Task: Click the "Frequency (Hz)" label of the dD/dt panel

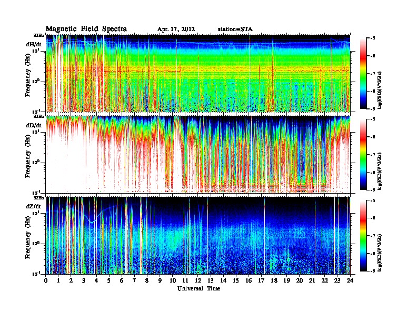Action: pos(28,156)
